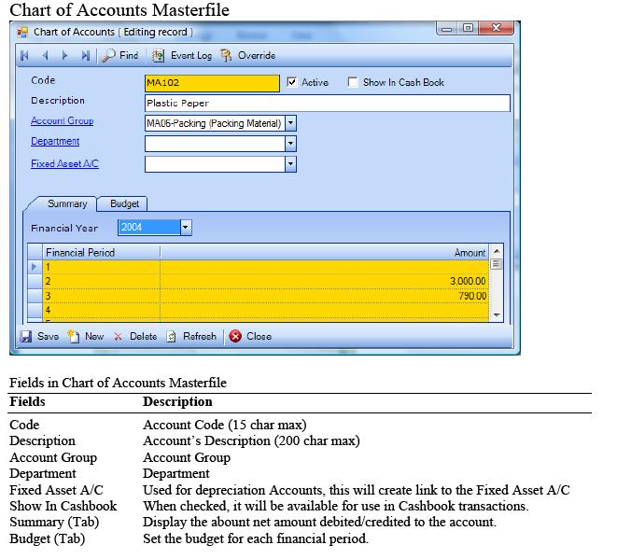Navigate to the previous record

tap(45, 56)
